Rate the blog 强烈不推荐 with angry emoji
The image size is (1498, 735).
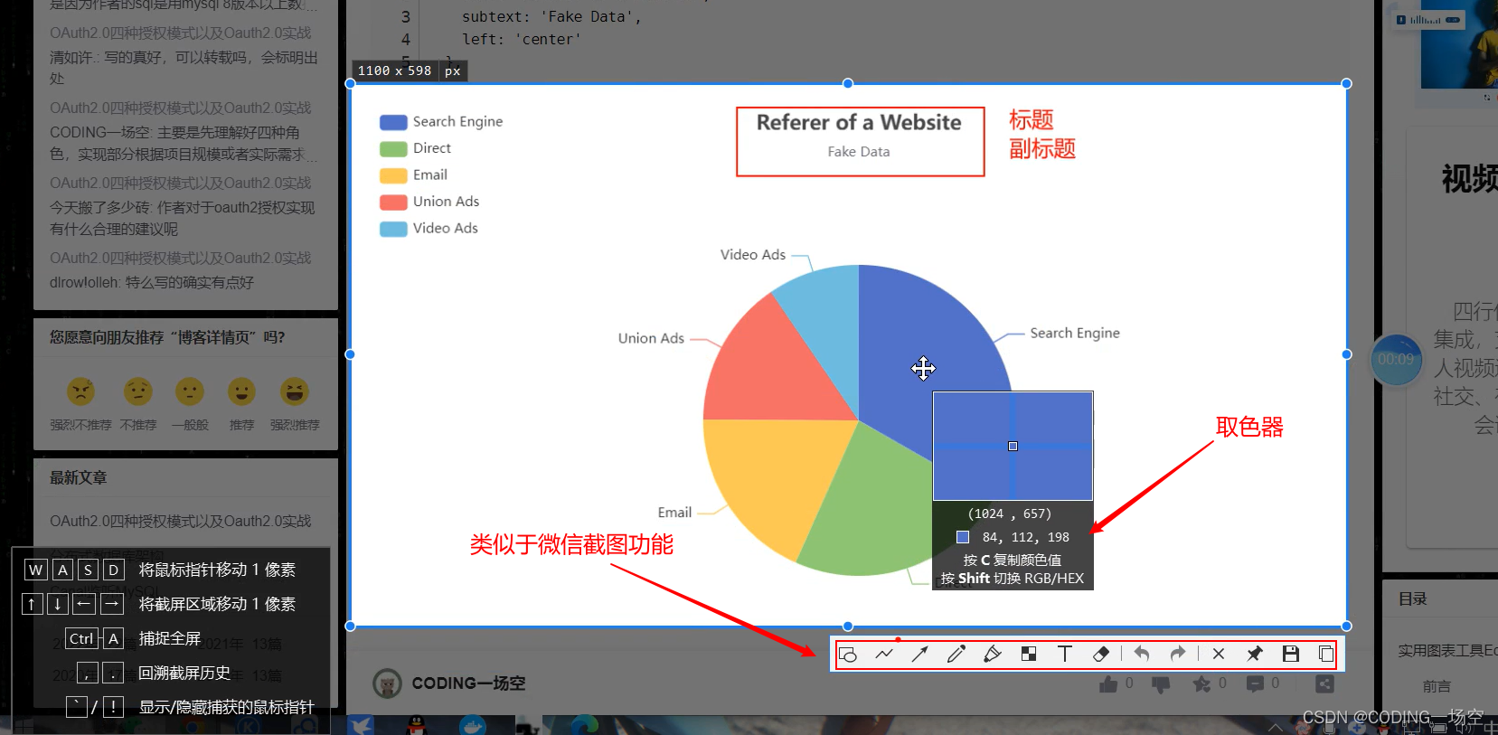[x=80, y=391]
